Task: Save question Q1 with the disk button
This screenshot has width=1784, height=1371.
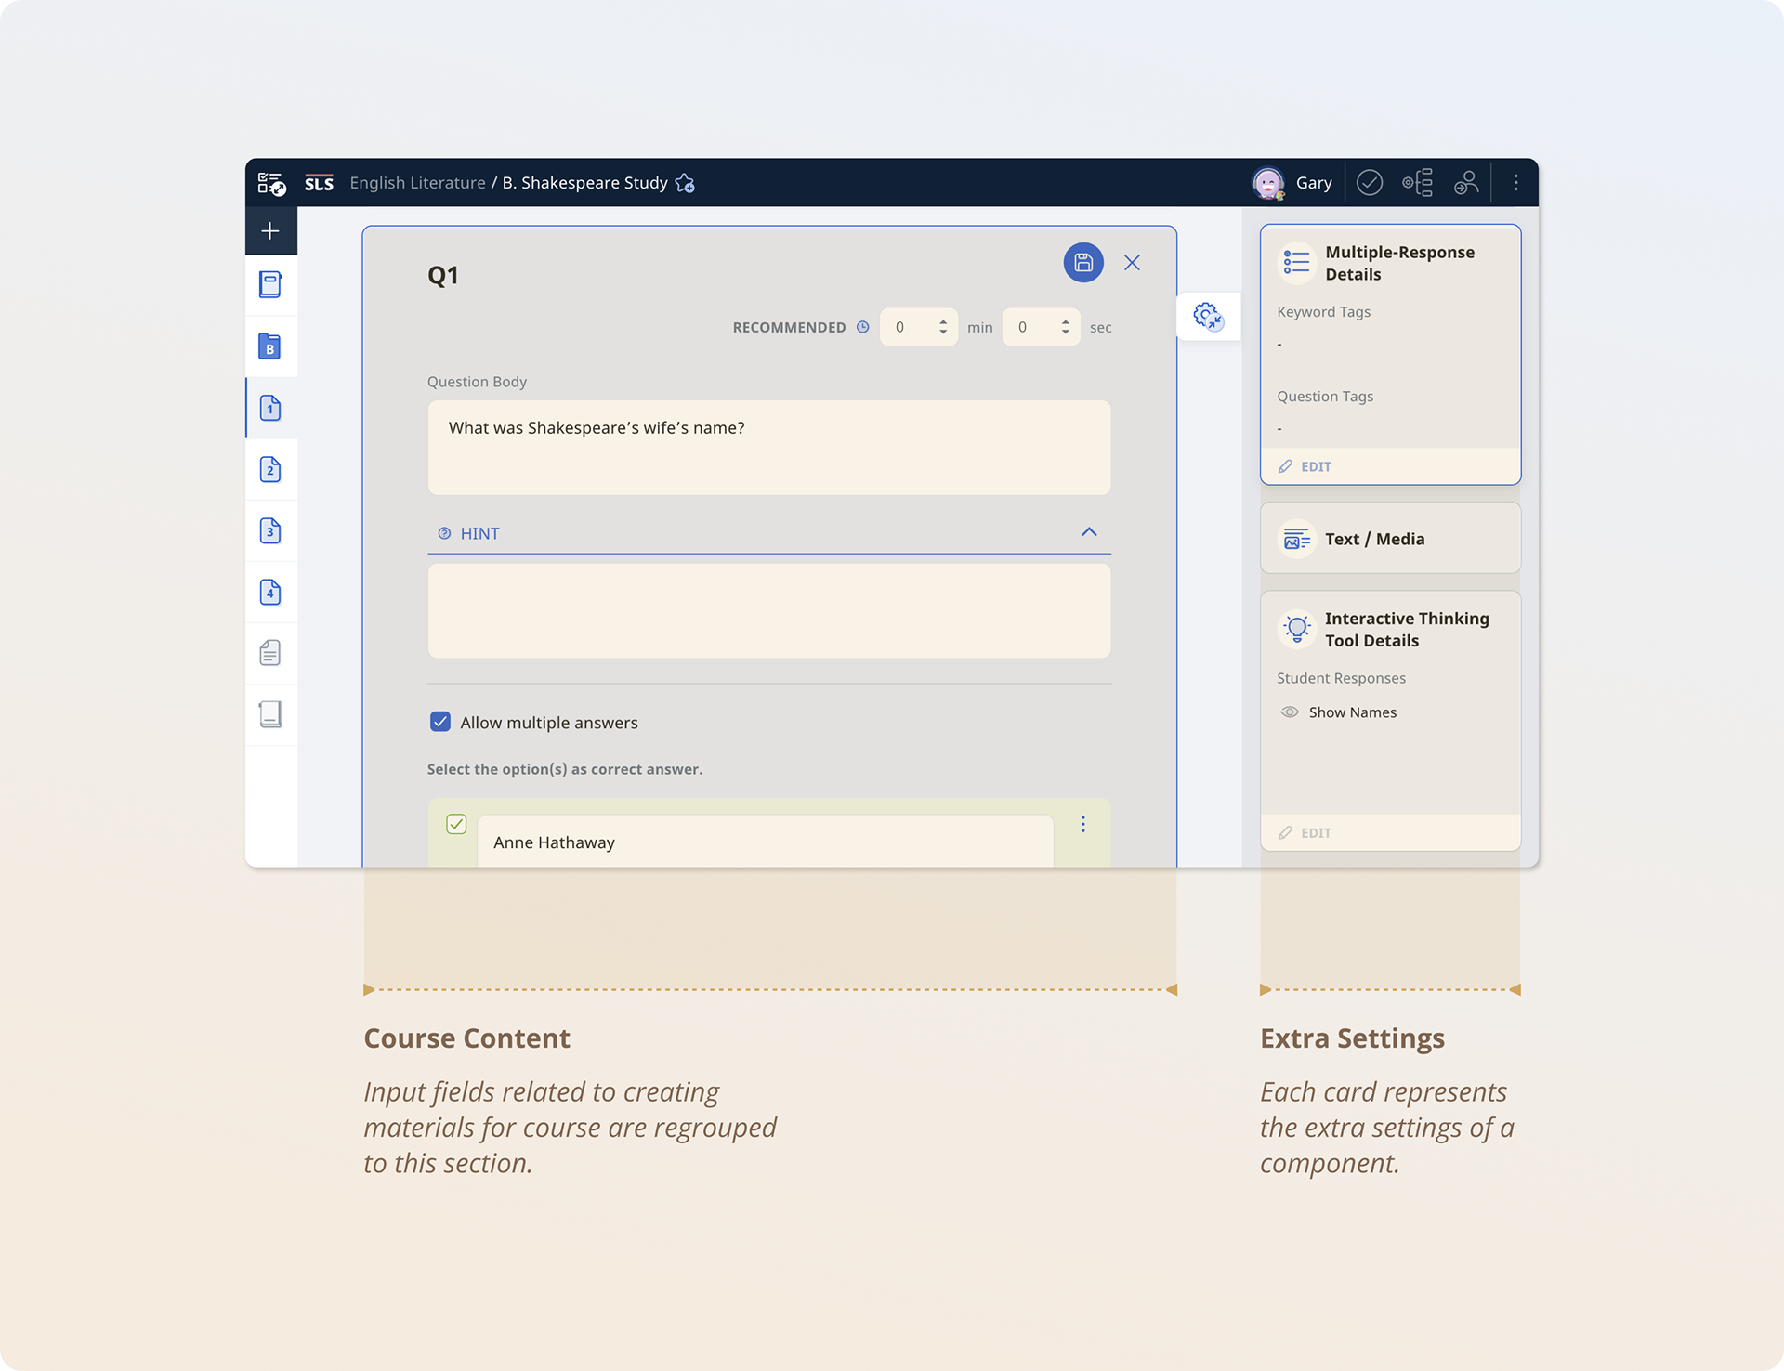Action: click(x=1083, y=263)
